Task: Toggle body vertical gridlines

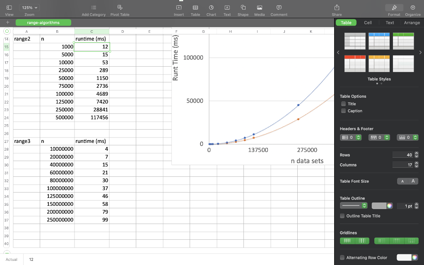Action: [x=362, y=241]
